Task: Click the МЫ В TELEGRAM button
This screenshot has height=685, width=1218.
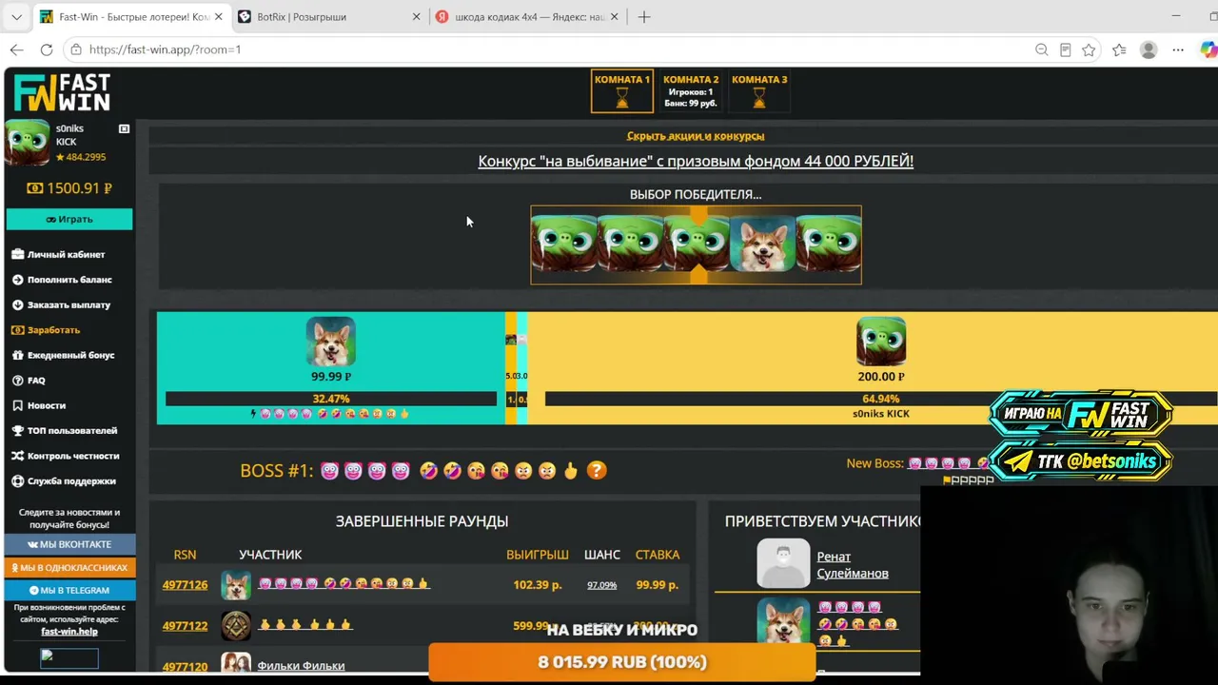Action: pos(69,590)
